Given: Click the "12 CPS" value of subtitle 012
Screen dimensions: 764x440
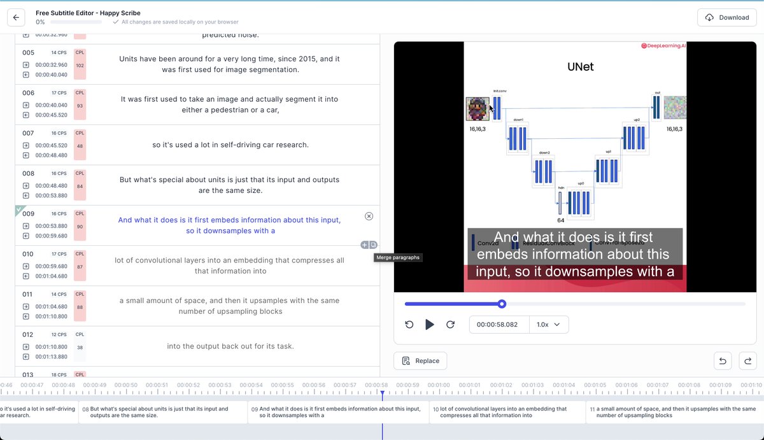Looking at the screenshot, I should pos(59,334).
